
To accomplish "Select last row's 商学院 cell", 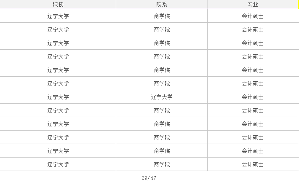I will point(162,164).
